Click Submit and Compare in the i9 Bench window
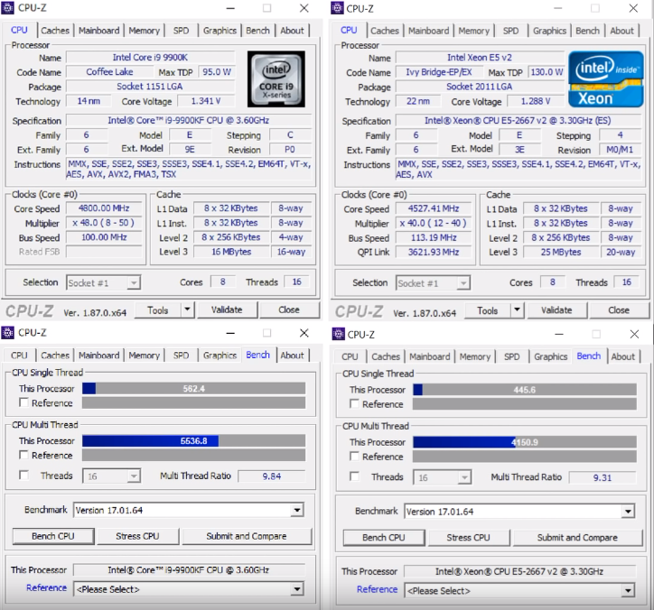654x610 pixels. tap(247, 536)
